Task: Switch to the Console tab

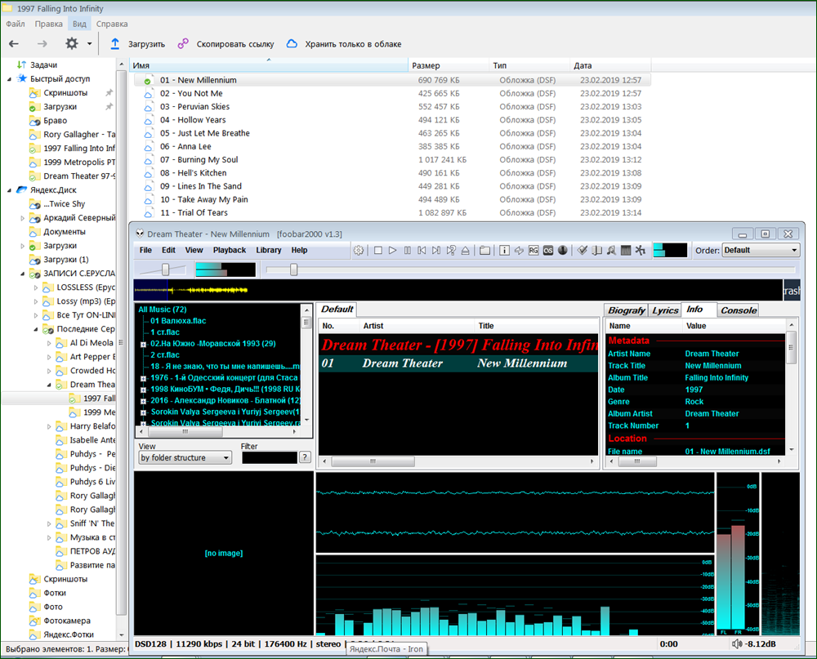Action: [x=739, y=310]
